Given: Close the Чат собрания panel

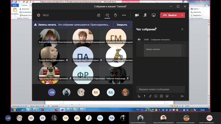Looking at the screenshot, I should [x=182, y=29].
